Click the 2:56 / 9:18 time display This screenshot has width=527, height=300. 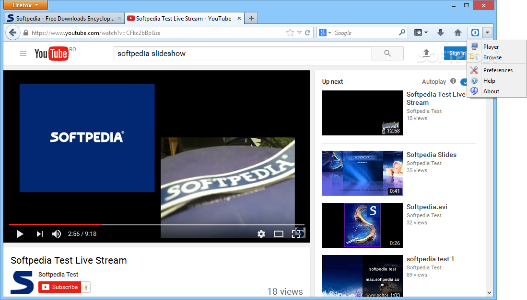(x=82, y=234)
